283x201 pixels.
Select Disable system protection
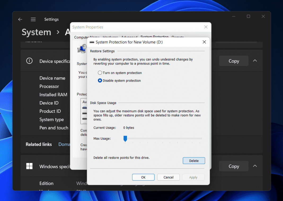coord(100,81)
